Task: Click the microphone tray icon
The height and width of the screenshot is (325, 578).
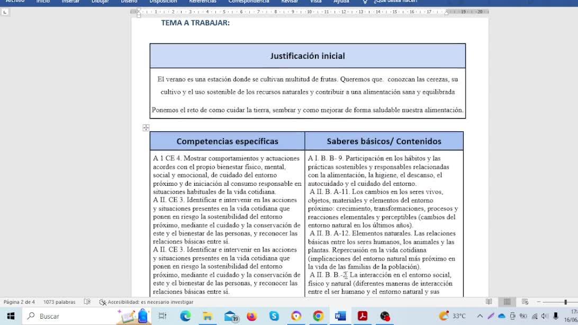Action: 556,316
